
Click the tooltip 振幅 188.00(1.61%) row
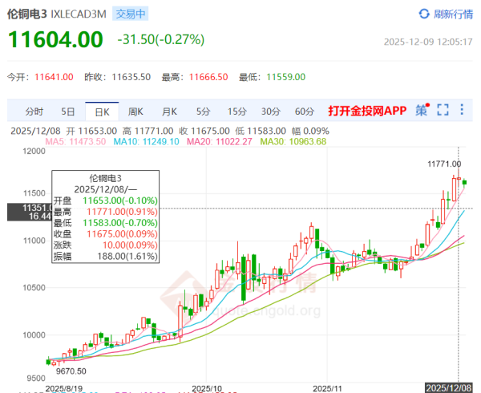pos(106,256)
